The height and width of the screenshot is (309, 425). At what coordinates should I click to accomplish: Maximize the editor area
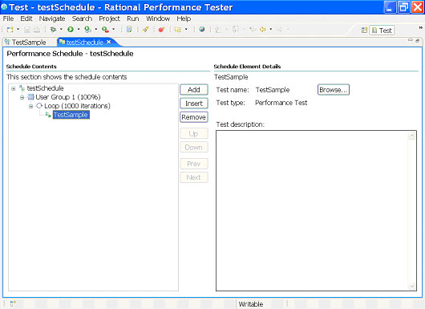(x=418, y=40)
